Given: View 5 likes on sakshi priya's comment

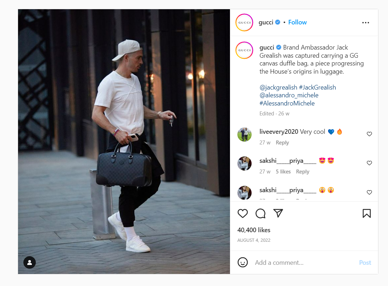Looking at the screenshot, I should coord(283,172).
